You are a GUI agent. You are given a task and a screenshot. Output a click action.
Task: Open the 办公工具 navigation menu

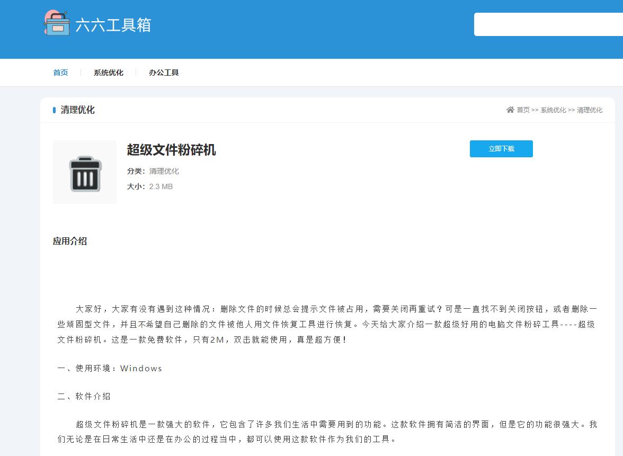tap(164, 73)
